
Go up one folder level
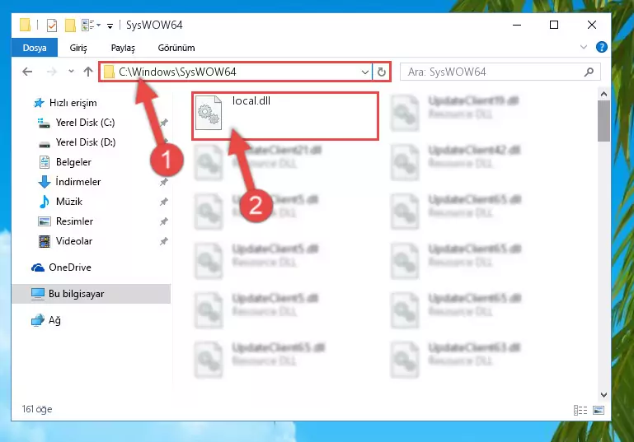[88, 72]
